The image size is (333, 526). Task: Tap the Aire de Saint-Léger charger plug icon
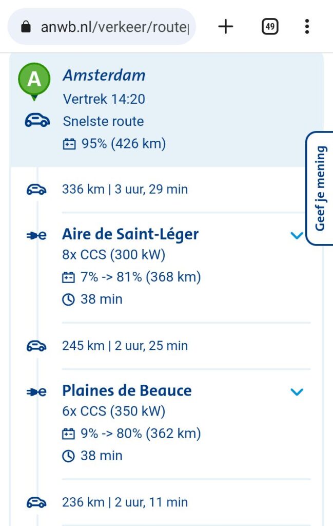(36, 235)
